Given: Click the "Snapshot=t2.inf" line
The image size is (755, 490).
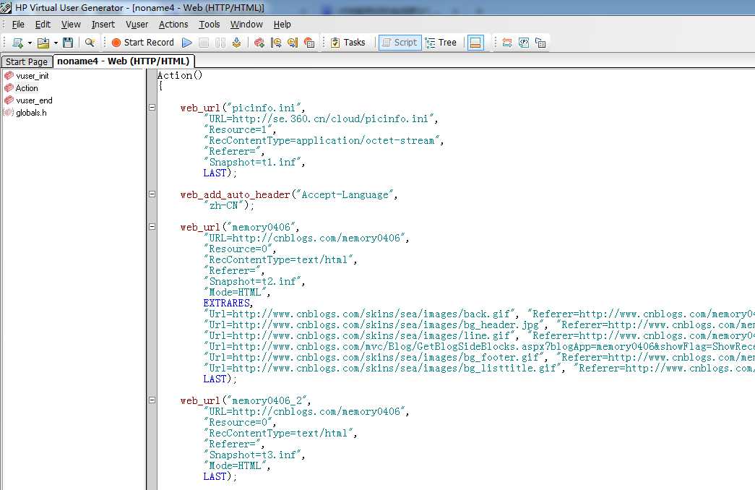Looking at the screenshot, I should (x=254, y=281).
